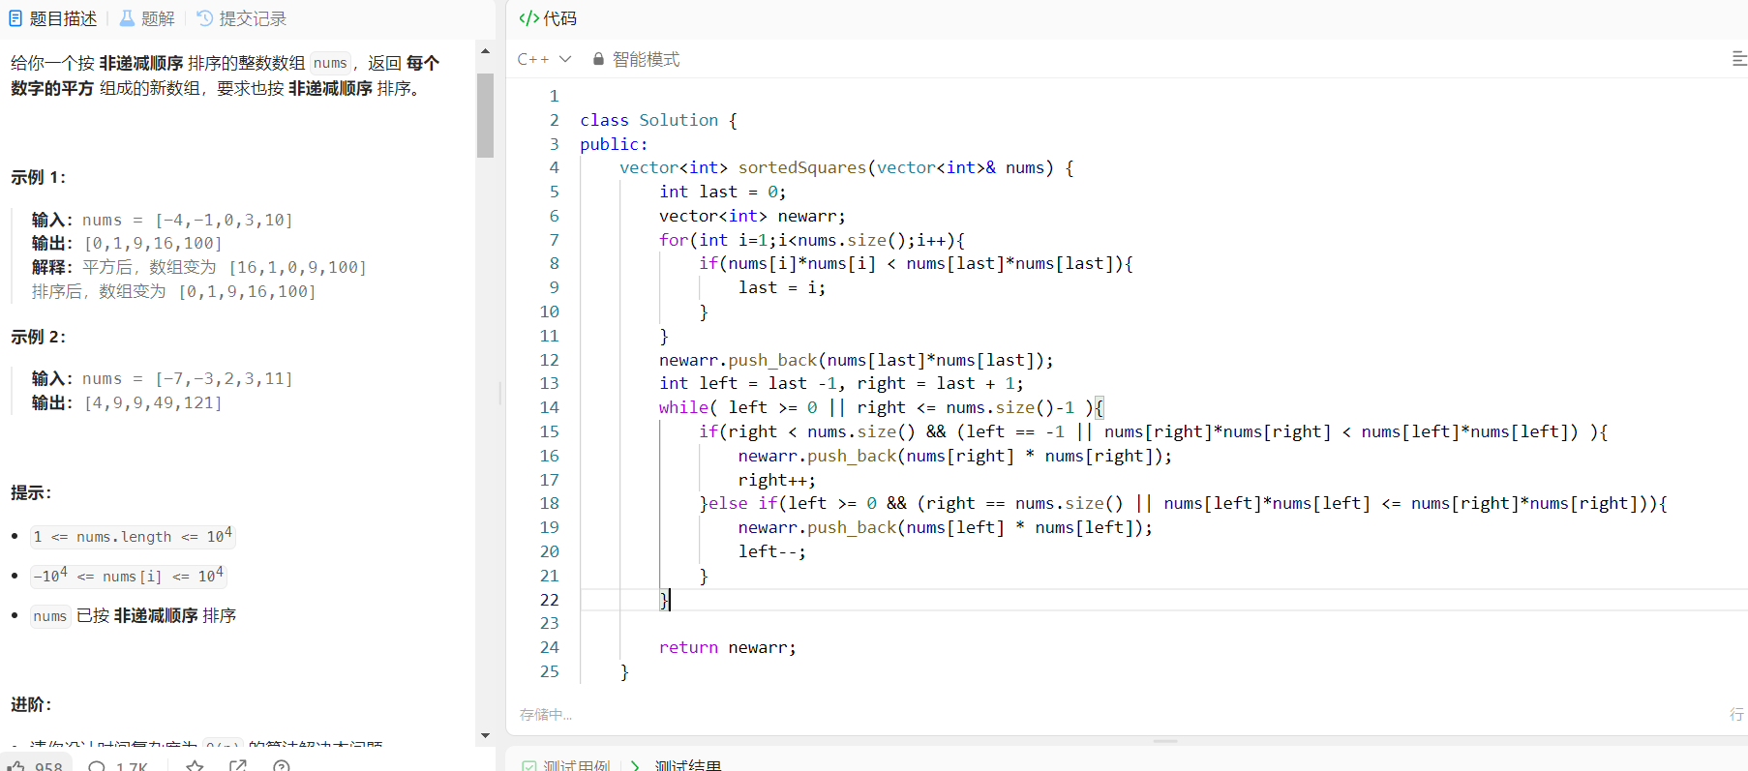
Task: Toggle the 智能模式 editor mode label
Action: tap(646, 59)
